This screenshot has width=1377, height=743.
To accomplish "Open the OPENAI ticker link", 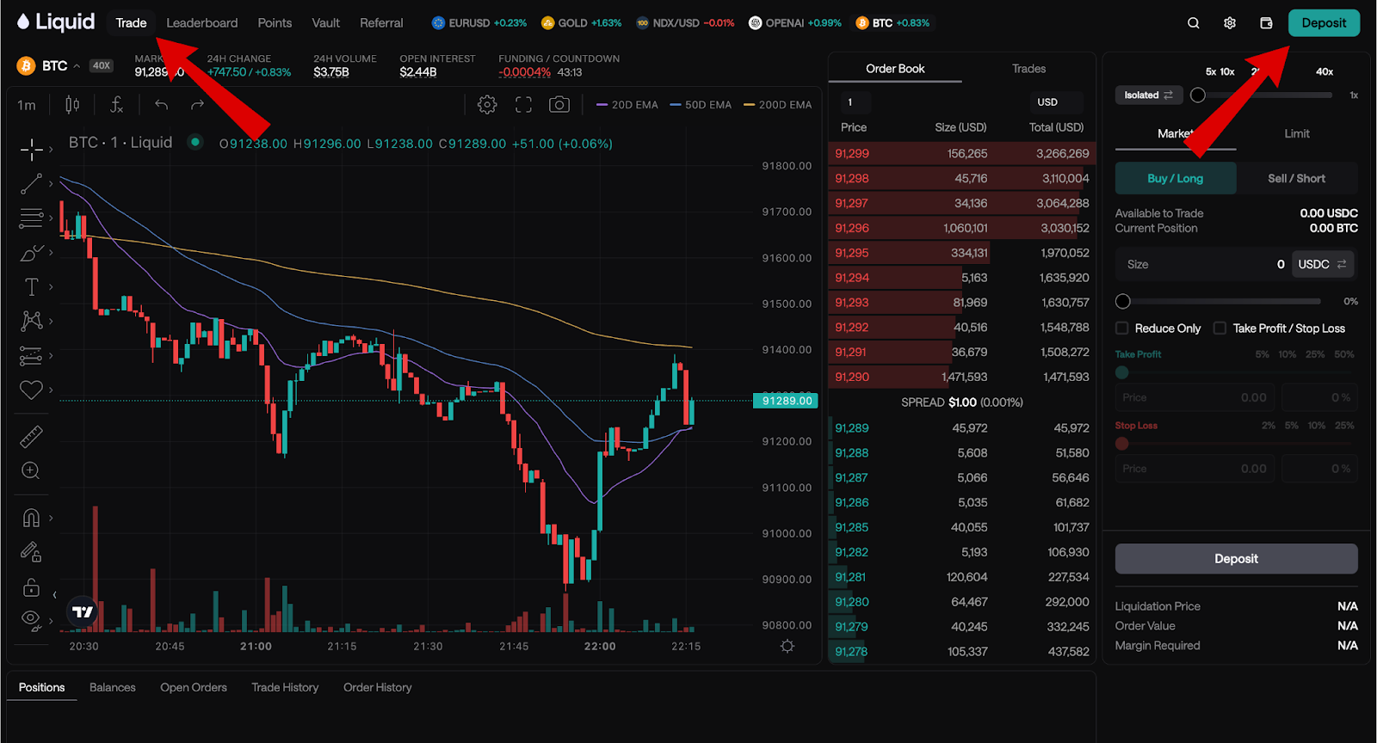I will tap(794, 23).
